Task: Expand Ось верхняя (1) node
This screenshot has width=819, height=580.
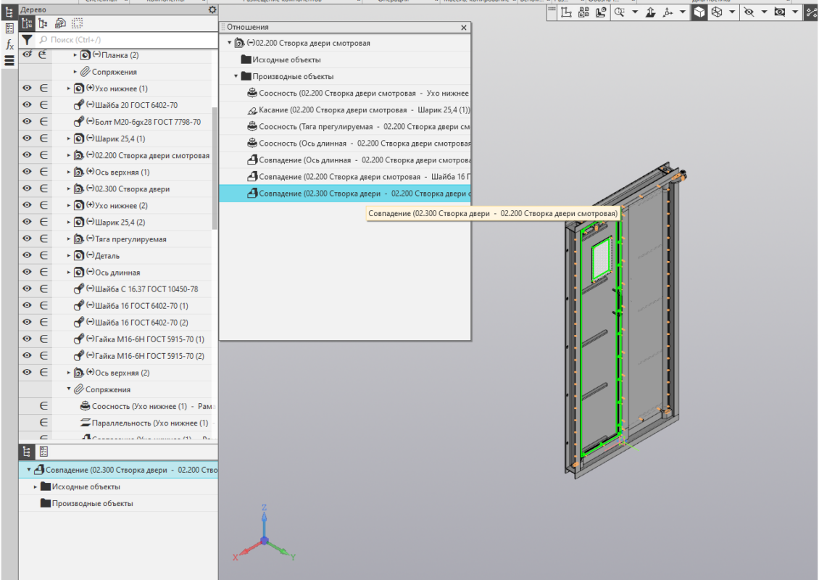Action: [68, 172]
